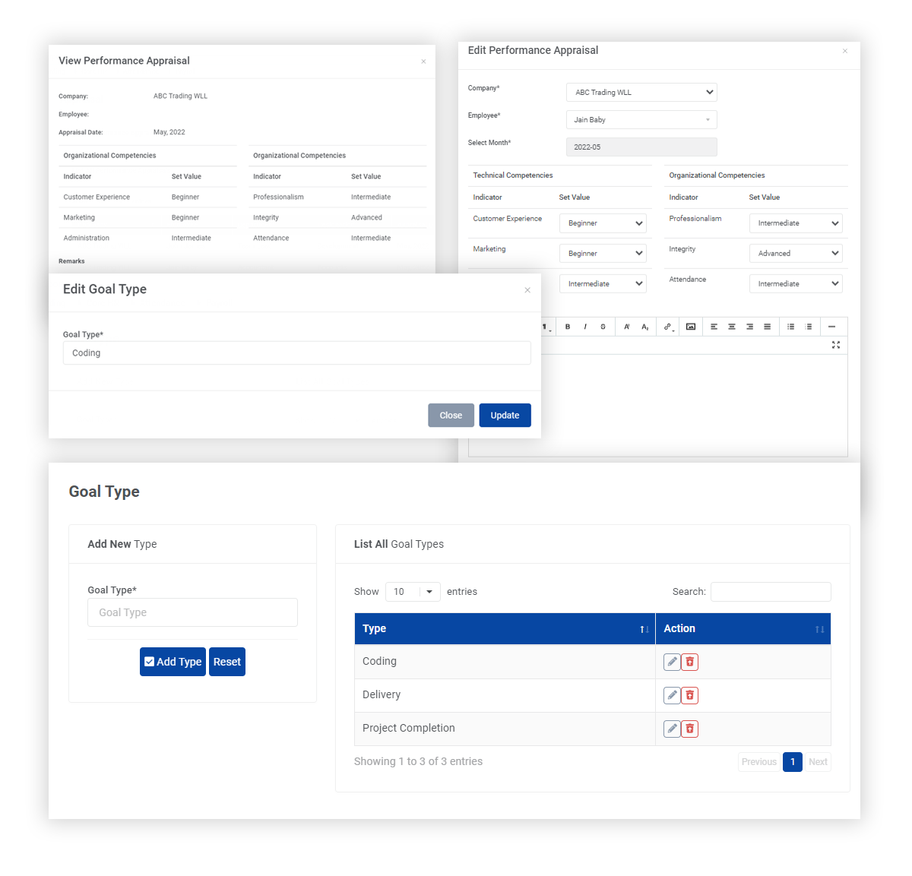Open the Company dropdown showing ABC Trading WLL
The height and width of the screenshot is (876, 912).
(641, 93)
